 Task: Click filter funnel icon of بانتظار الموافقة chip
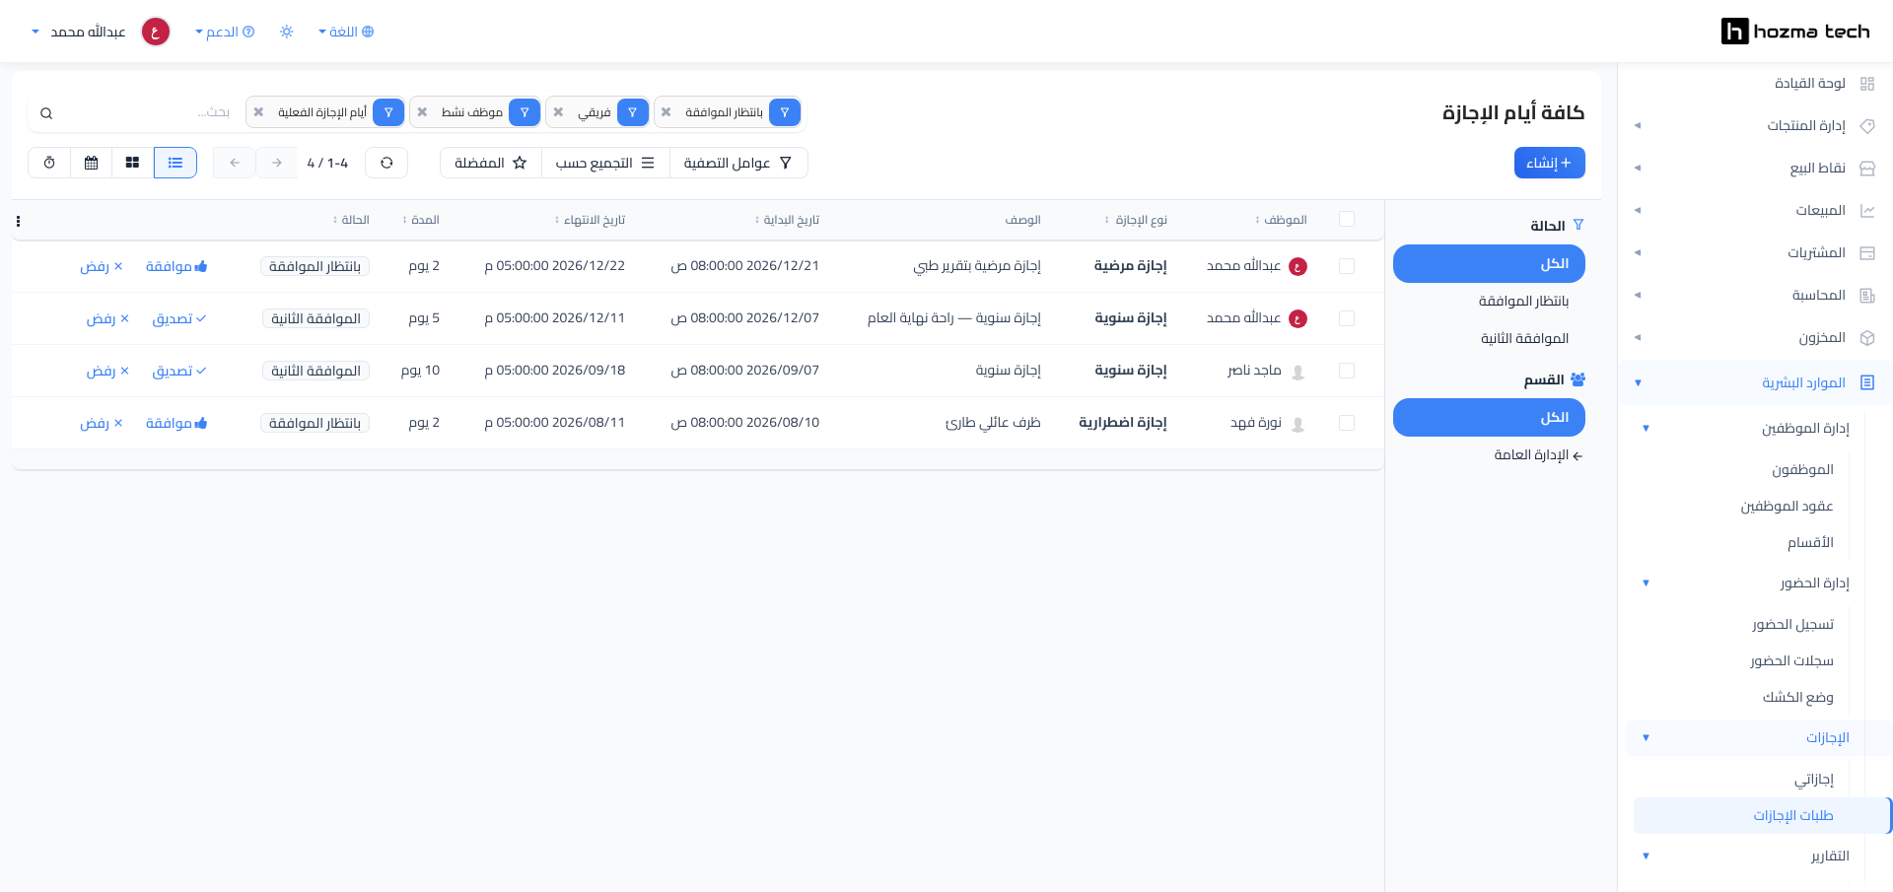[785, 112]
